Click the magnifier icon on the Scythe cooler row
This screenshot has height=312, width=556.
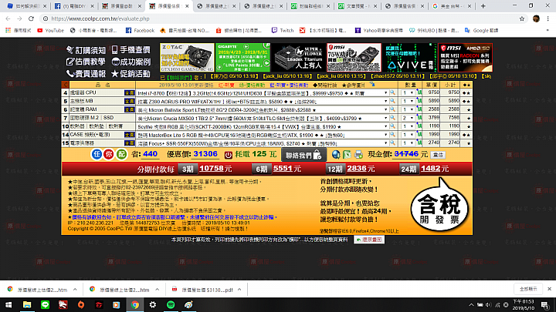392,126
